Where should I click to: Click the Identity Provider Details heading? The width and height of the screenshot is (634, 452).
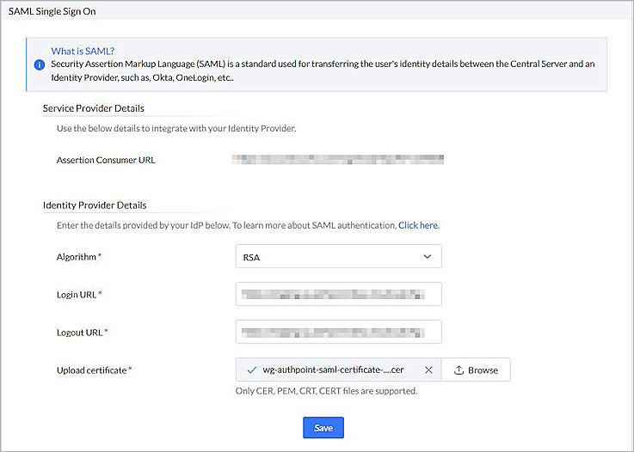click(x=95, y=205)
